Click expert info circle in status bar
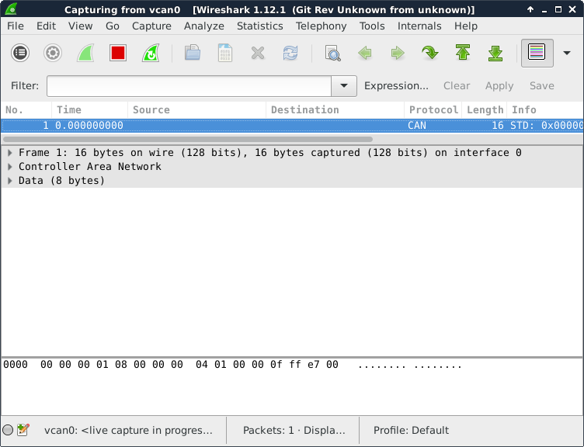Image resolution: width=584 pixels, height=447 pixels. click(8, 430)
